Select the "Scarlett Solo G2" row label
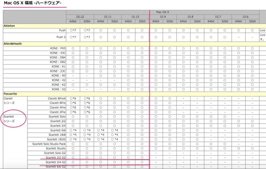 [x=55, y=153]
